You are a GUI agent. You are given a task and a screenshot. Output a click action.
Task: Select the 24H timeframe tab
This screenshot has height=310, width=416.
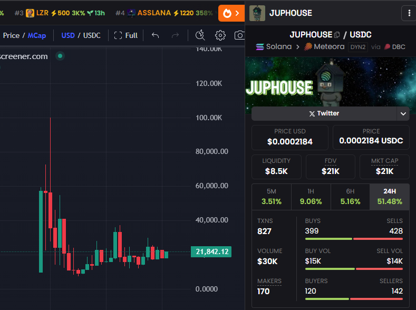point(390,197)
